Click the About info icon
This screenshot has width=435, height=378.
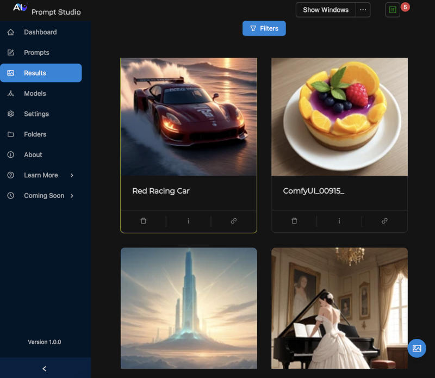(x=10, y=154)
